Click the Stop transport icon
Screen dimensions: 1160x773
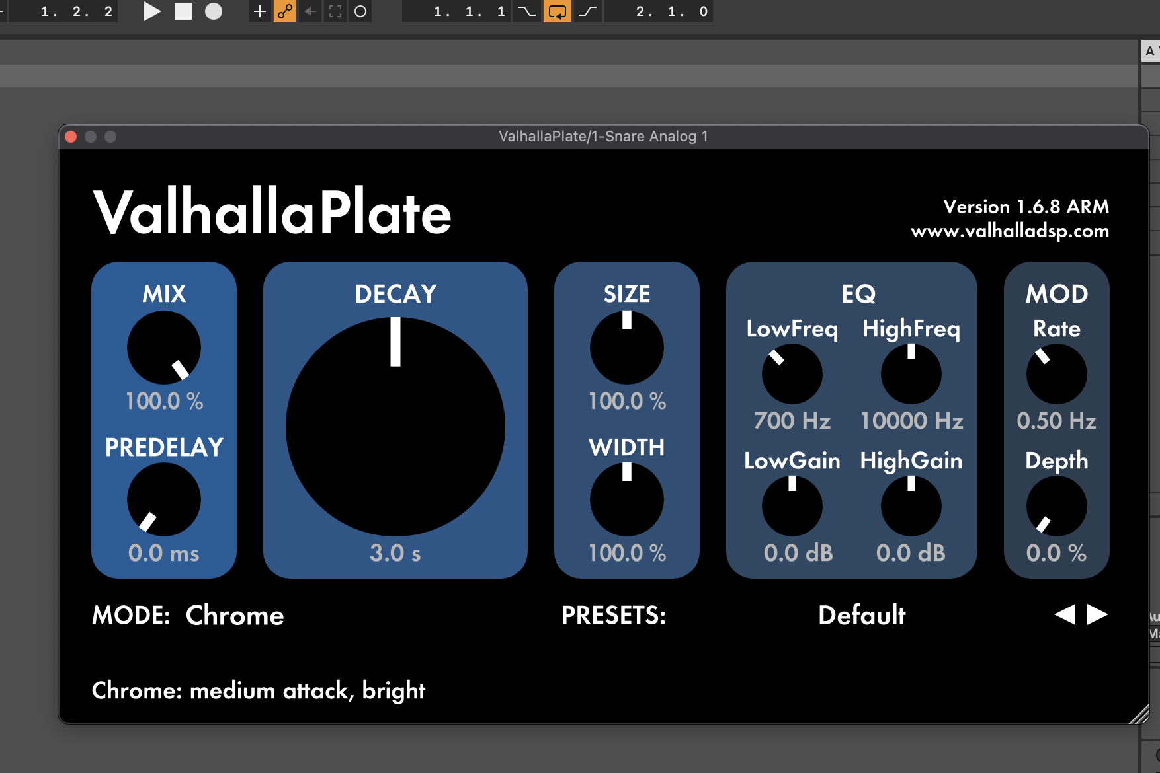(183, 11)
